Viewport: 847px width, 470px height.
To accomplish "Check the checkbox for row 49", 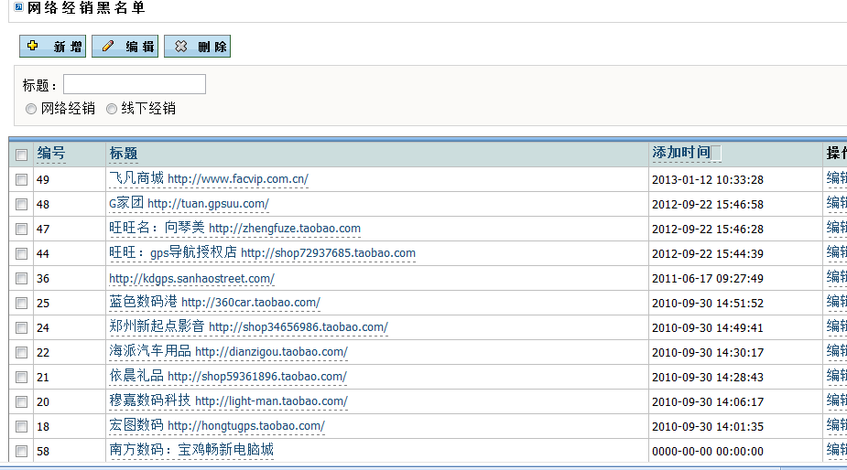I will tap(22, 180).
